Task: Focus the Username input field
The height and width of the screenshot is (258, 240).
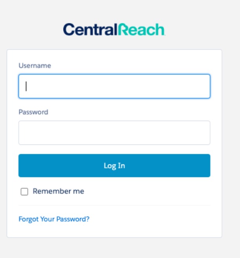Action: 114,86
